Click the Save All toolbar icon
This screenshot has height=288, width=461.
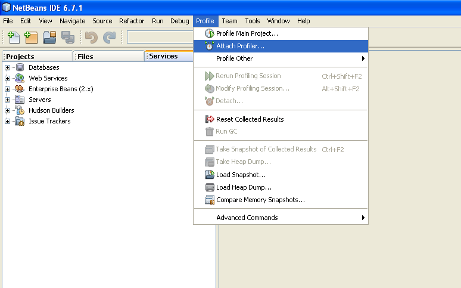tap(68, 38)
